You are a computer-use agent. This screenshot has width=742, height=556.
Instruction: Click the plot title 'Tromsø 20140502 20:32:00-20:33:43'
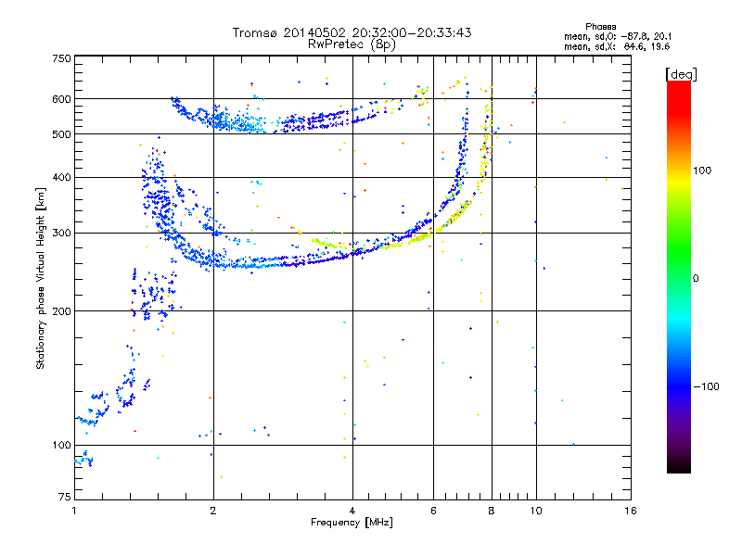(x=352, y=32)
